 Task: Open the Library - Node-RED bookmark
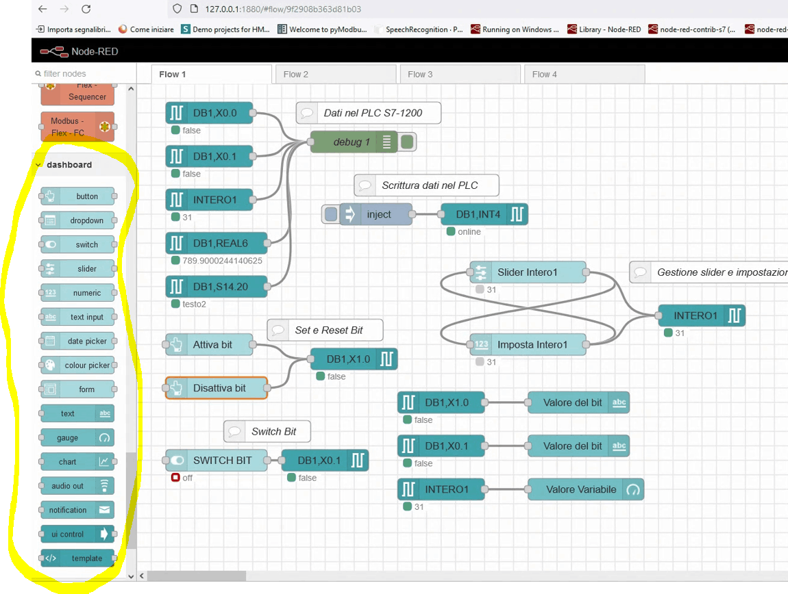click(x=604, y=29)
